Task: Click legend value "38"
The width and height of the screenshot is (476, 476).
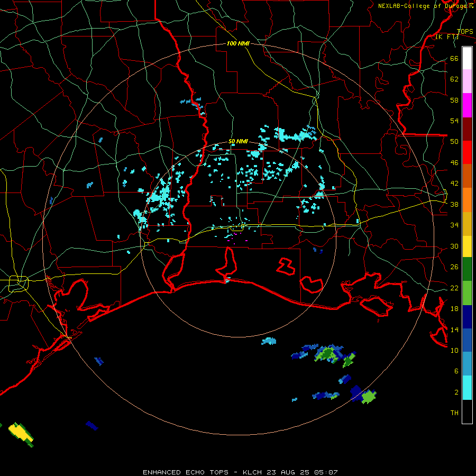Action: coord(454,204)
